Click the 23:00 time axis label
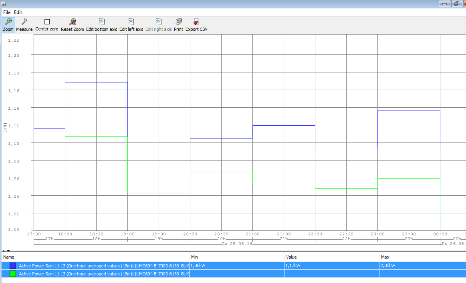This screenshot has width=466, height=283. (x=377, y=234)
